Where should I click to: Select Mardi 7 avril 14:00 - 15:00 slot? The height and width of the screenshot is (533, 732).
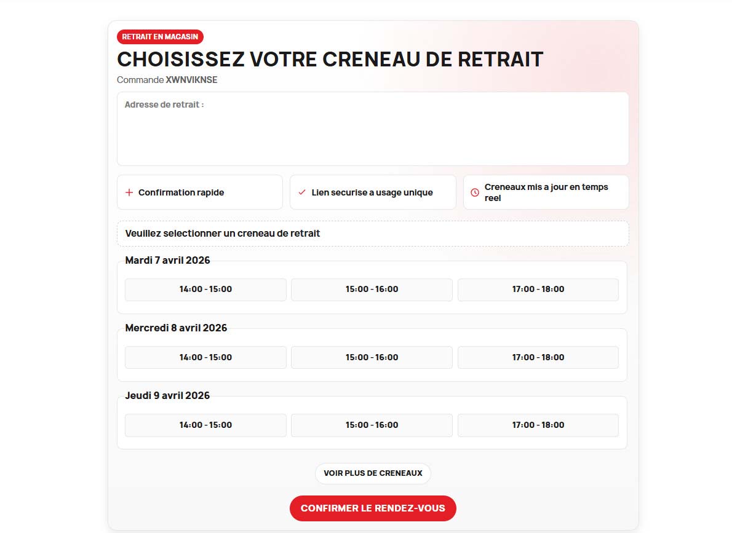pos(205,290)
